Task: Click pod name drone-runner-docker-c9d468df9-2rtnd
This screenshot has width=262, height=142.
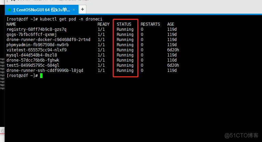Action: (x=48, y=40)
